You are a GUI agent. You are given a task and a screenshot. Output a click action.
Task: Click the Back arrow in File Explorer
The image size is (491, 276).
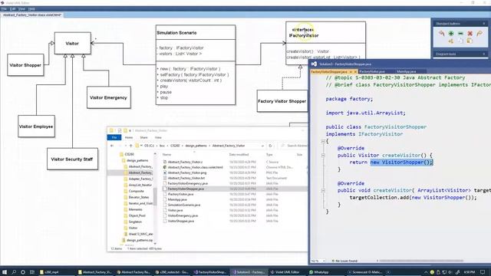click(x=112, y=146)
